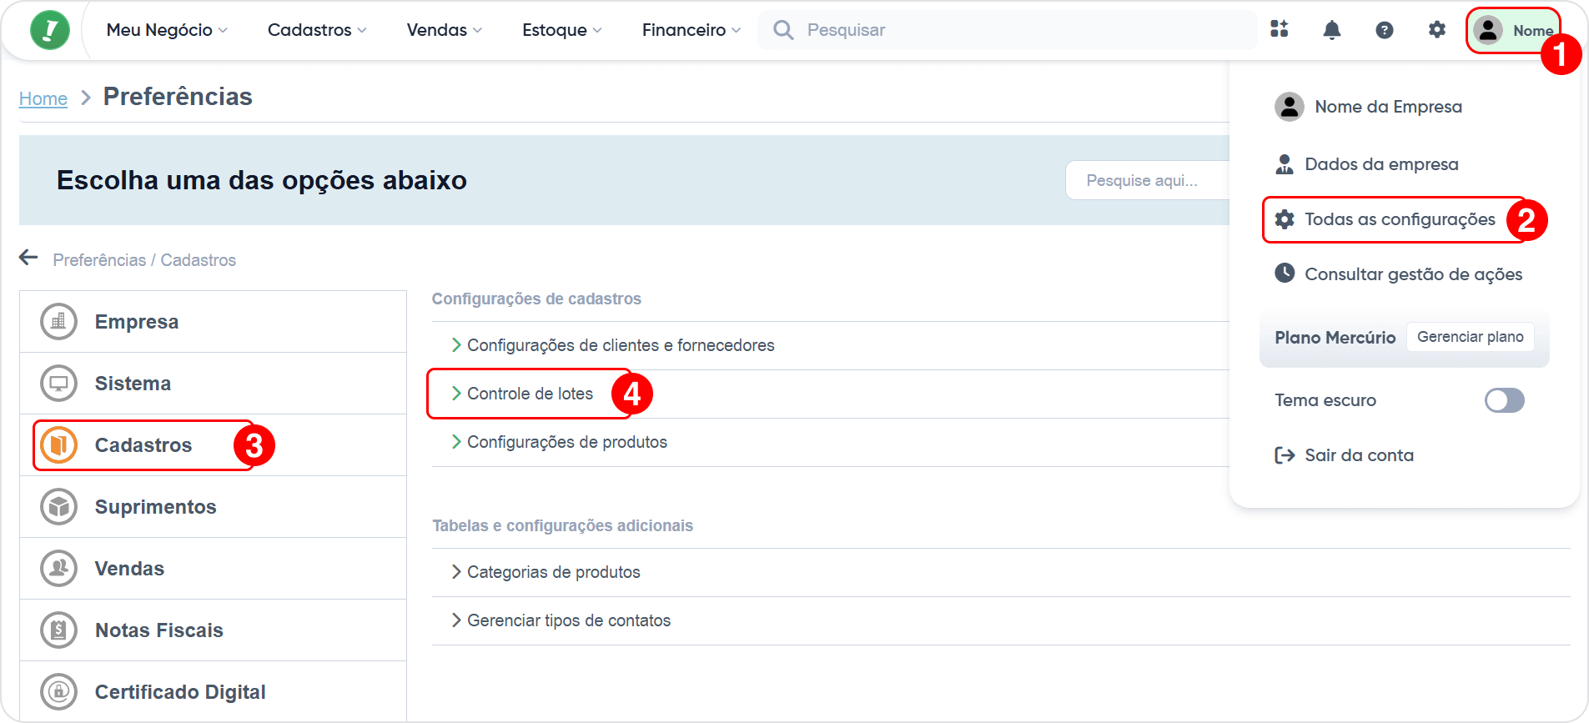Click the Preferências / Cadastros breadcrumb text
This screenshot has width=1589, height=723.
[144, 260]
